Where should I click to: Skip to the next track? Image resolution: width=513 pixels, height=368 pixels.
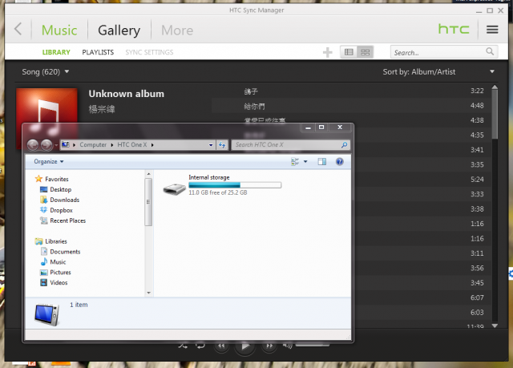click(x=269, y=346)
